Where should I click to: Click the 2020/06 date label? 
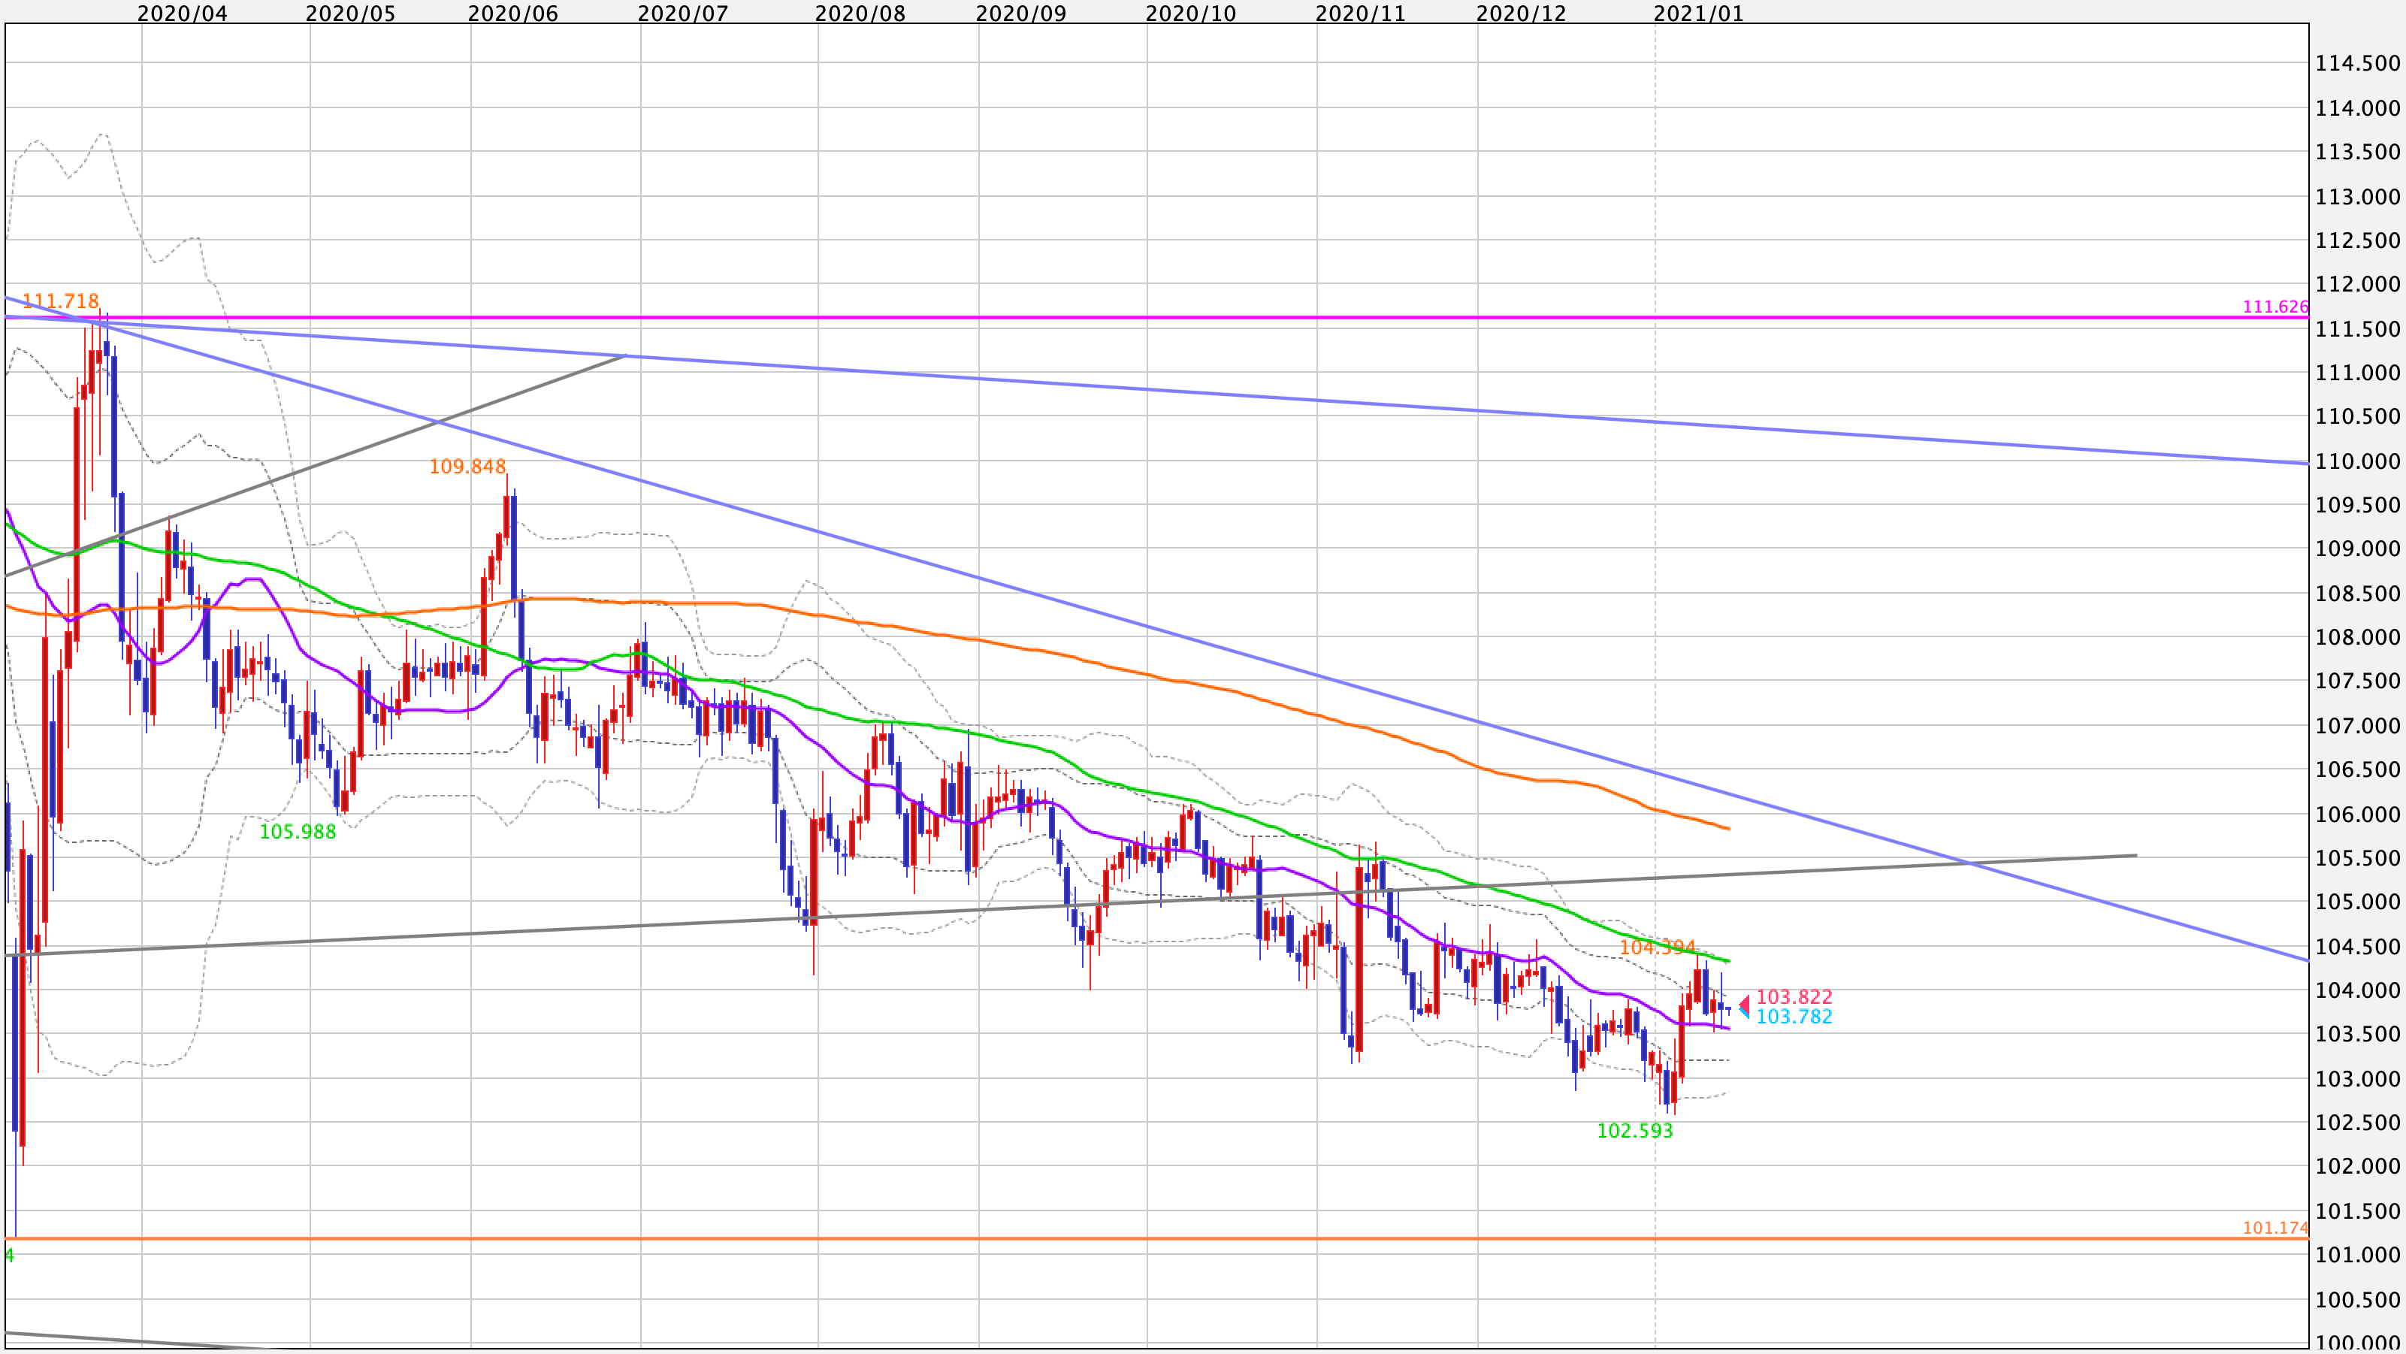[x=512, y=13]
